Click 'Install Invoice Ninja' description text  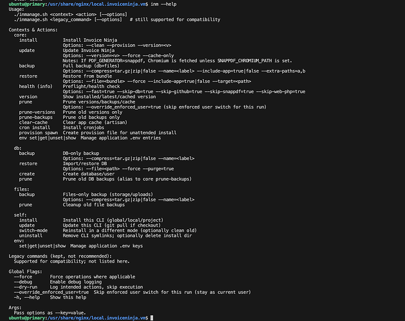[90, 40]
